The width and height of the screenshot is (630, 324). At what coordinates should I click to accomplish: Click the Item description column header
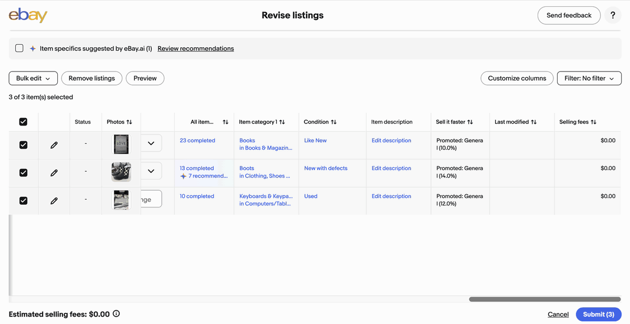coord(392,122)
